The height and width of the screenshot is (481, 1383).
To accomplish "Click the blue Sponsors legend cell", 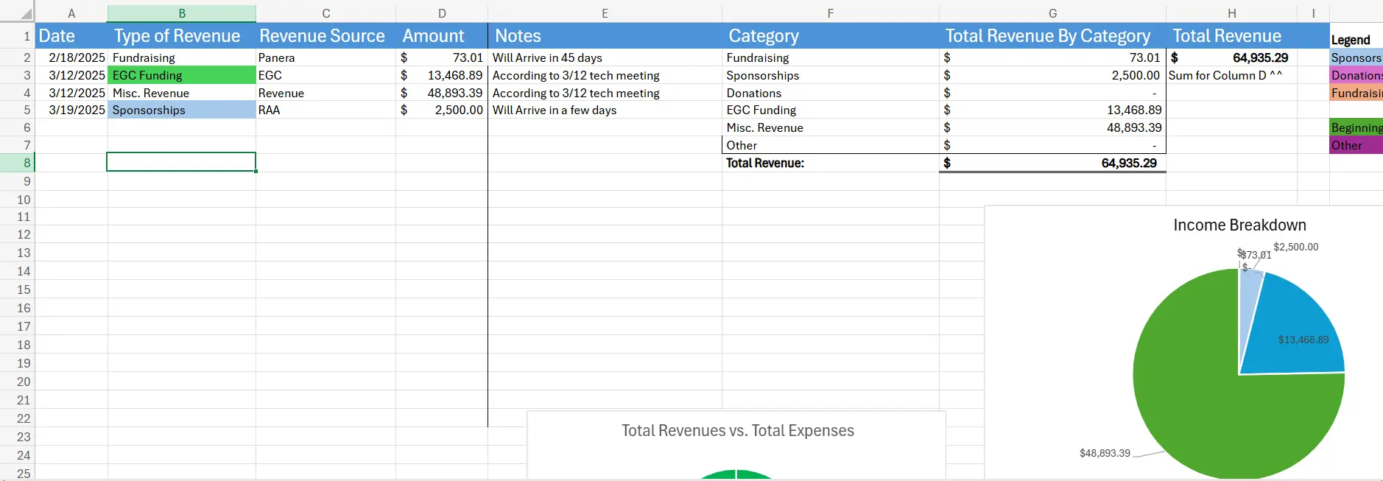I will (x=1355, y=57).
